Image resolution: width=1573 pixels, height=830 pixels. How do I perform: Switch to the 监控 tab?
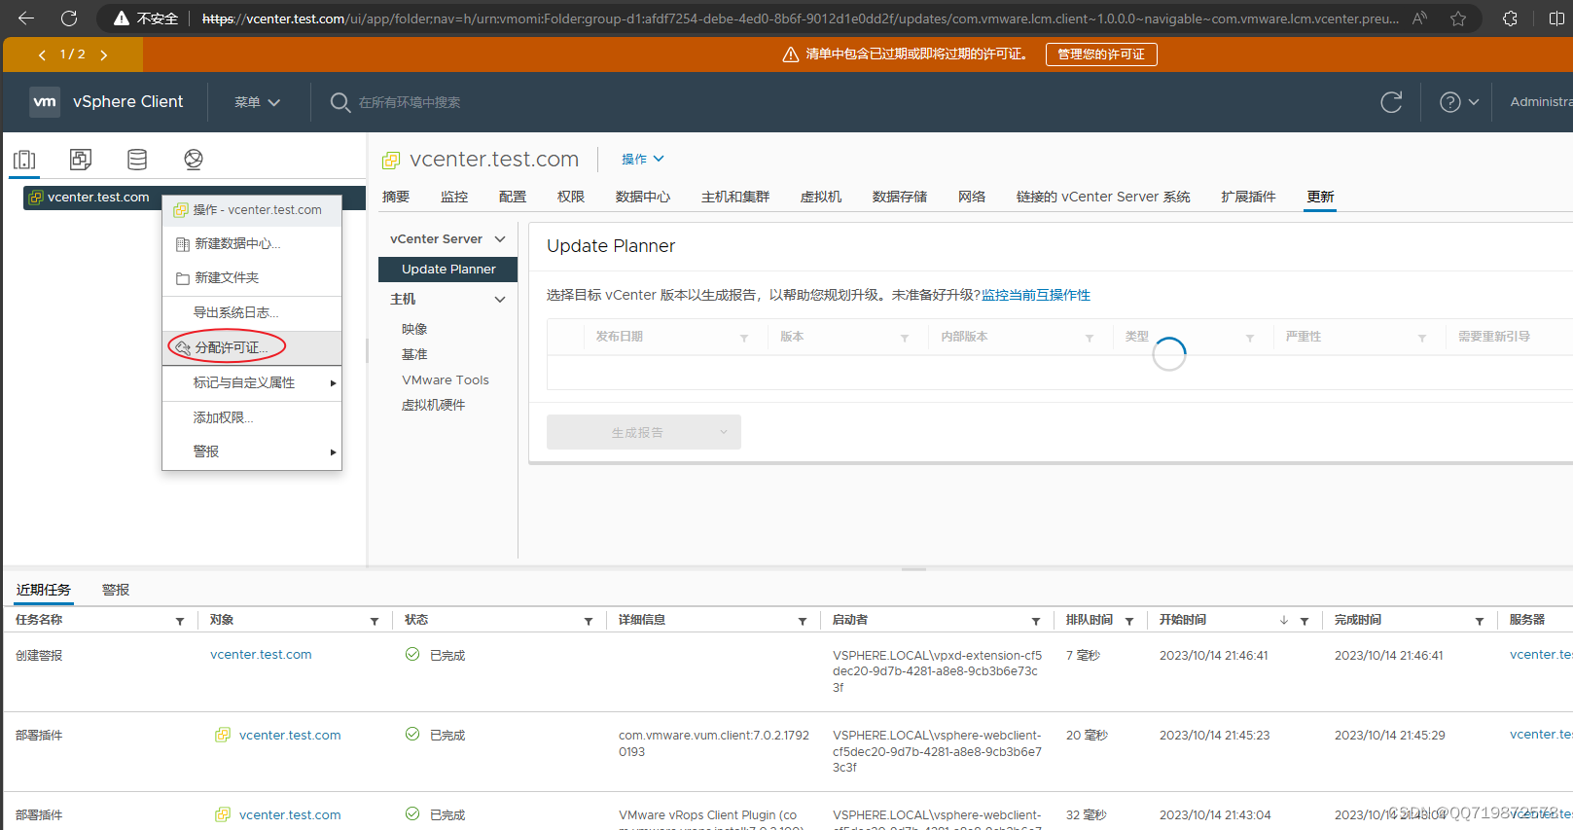pyautogui.click(x=454, y=197)
